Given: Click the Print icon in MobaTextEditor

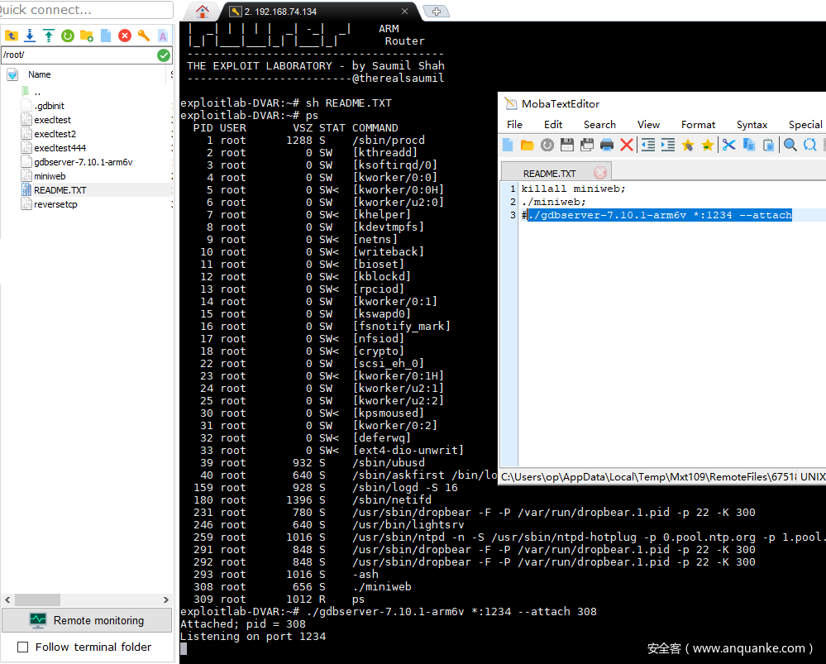Looking at the screenshot, I should pos(607,145).
